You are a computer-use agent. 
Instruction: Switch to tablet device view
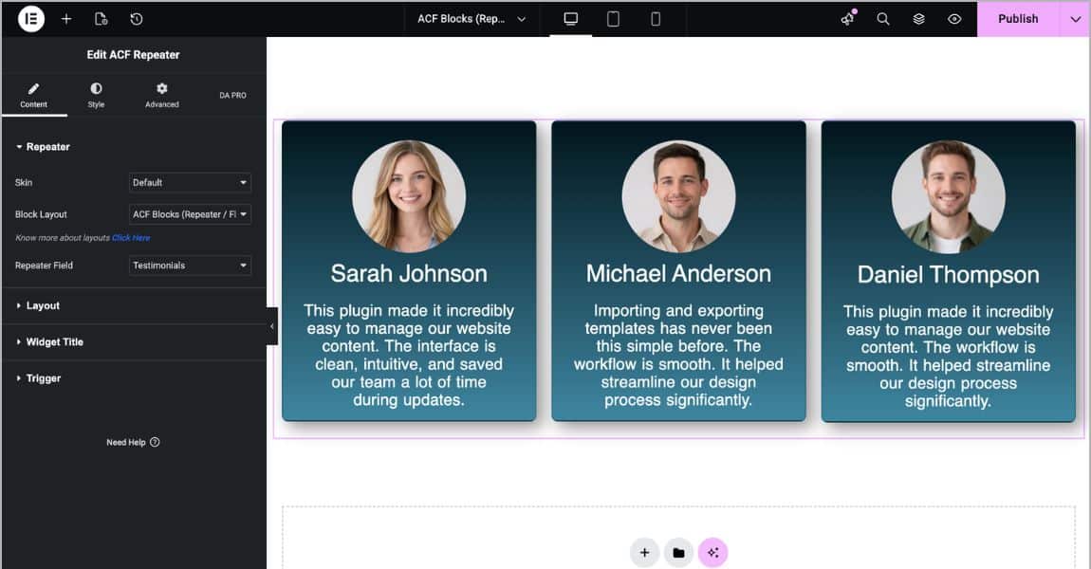(613, 19)
